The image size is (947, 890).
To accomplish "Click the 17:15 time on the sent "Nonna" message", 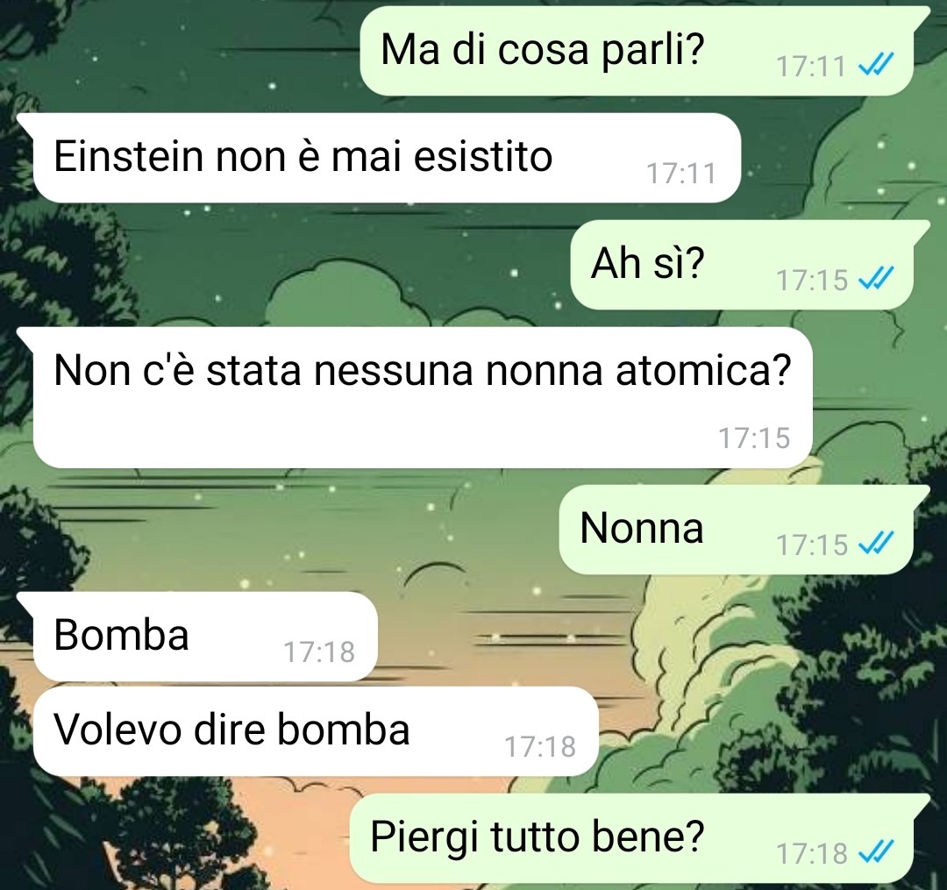I will click(812, 545).
